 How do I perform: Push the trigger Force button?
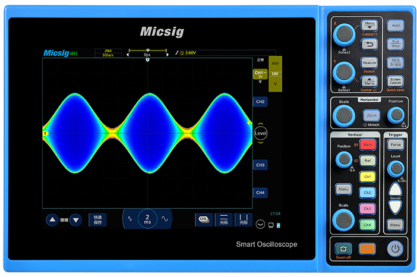[396, 145]
